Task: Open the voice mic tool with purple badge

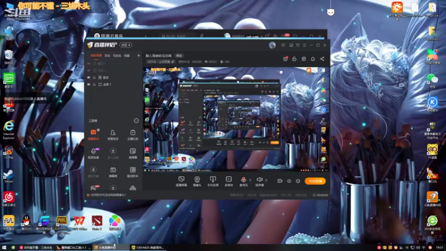Action: tap(93, 153)
